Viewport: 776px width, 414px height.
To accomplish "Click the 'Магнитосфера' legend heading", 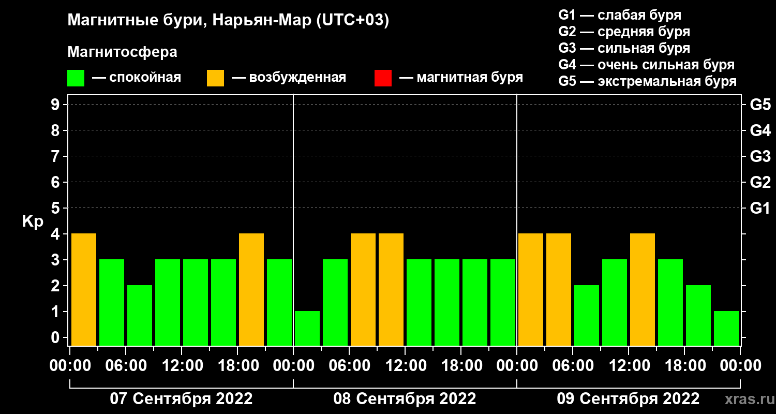I will click(x=122, y=52).
